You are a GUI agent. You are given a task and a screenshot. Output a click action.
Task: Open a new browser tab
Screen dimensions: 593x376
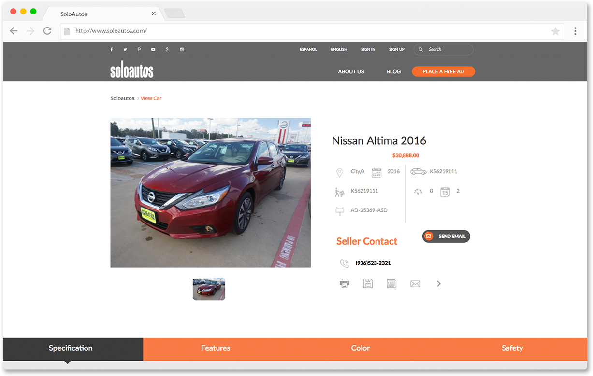[x=174, y=14]
